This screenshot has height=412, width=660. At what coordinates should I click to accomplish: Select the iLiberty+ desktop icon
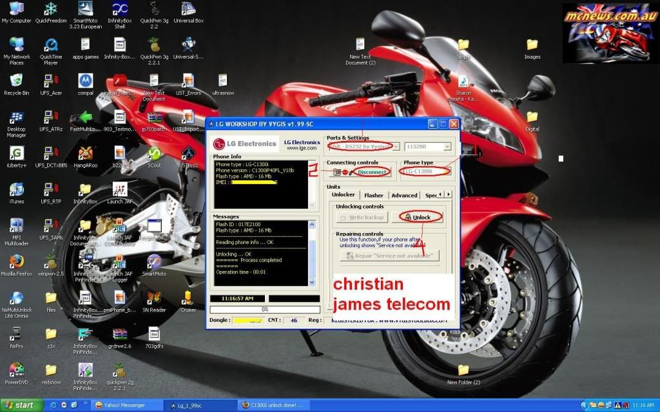[x=16, y=157]
